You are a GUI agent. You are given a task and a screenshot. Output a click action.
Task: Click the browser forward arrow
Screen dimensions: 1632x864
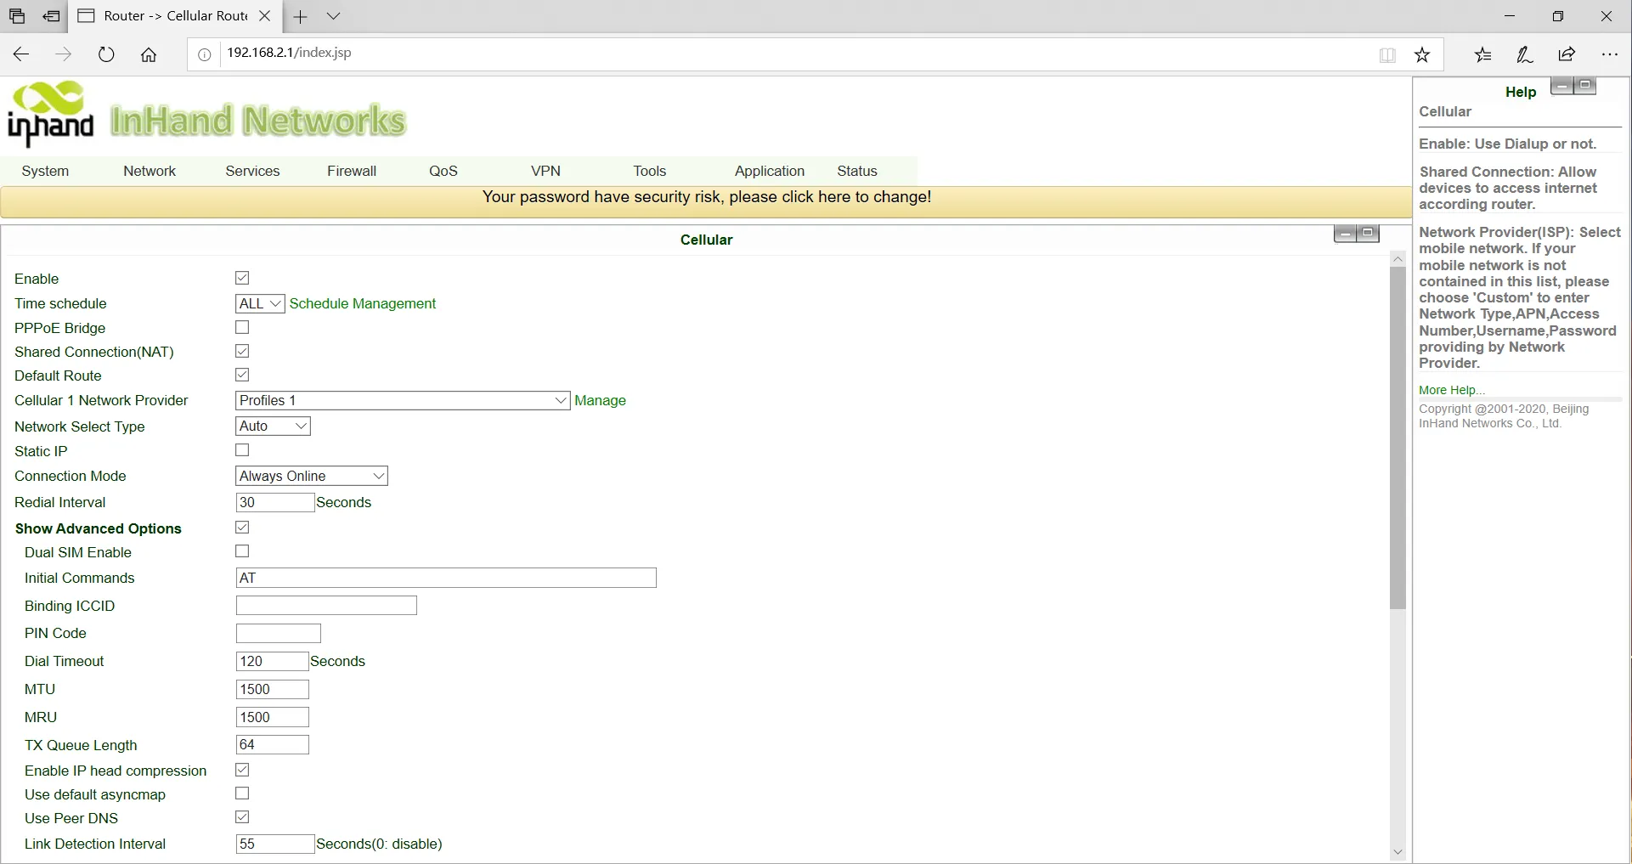pyautogui.click(x=64, y=54)
